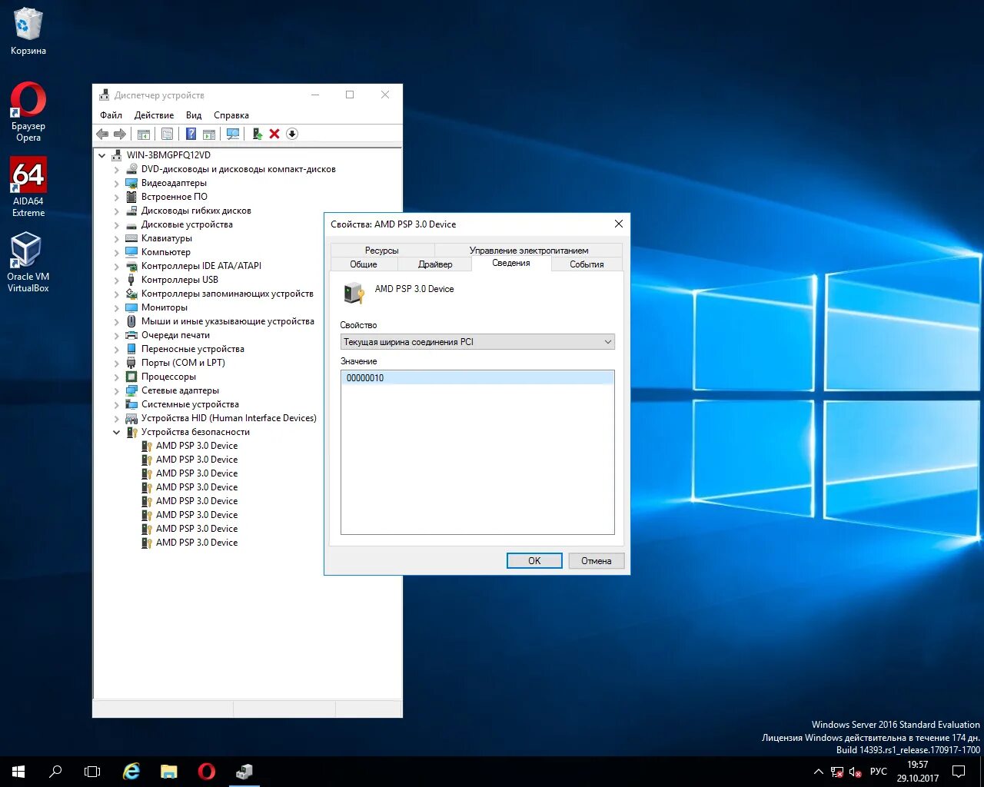This screenshot has height=787, width=984.
Task: Switch to the Драйвер tab
Action: (435, 264)
